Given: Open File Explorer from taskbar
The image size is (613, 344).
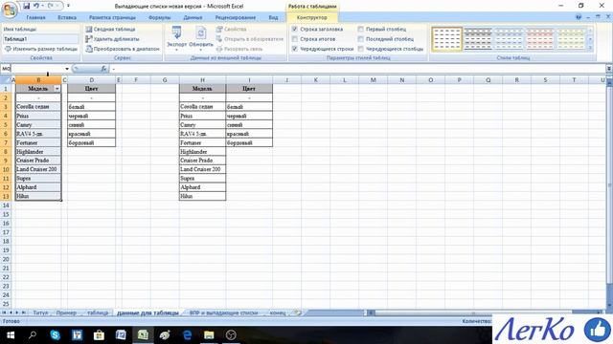Looking at the screenshot, I should pyautogui.click(x=209, y=335).
